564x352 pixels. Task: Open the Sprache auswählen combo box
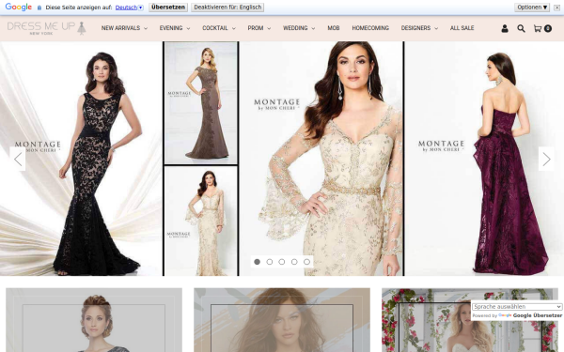pyautogui.click(x=516, y=307)
